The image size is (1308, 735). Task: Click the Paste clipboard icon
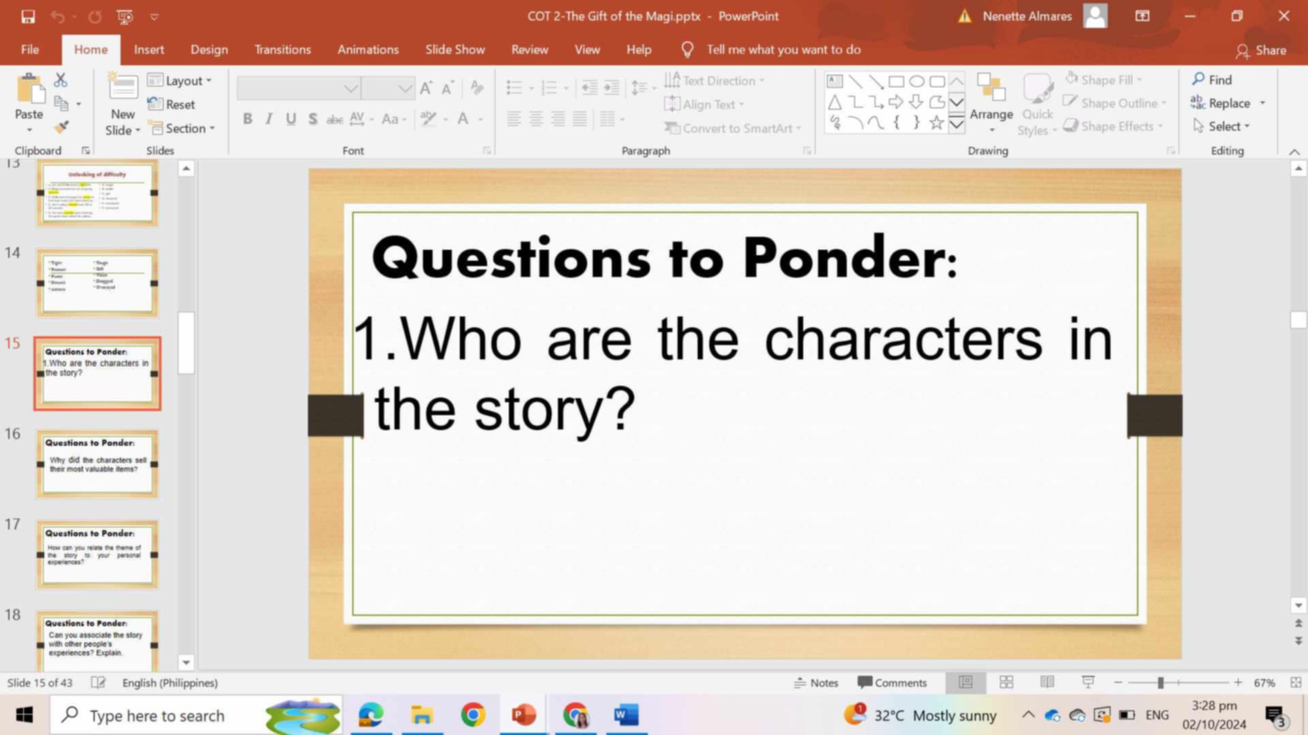[29, 89]
